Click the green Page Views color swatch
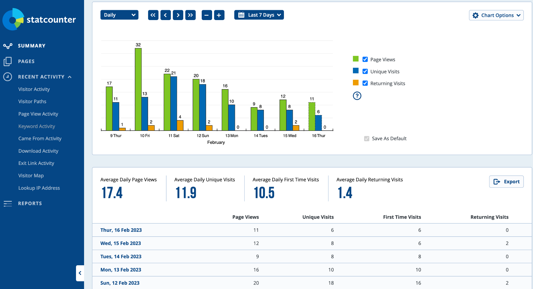Screen dimensions: 533x289 pos(356,59)
